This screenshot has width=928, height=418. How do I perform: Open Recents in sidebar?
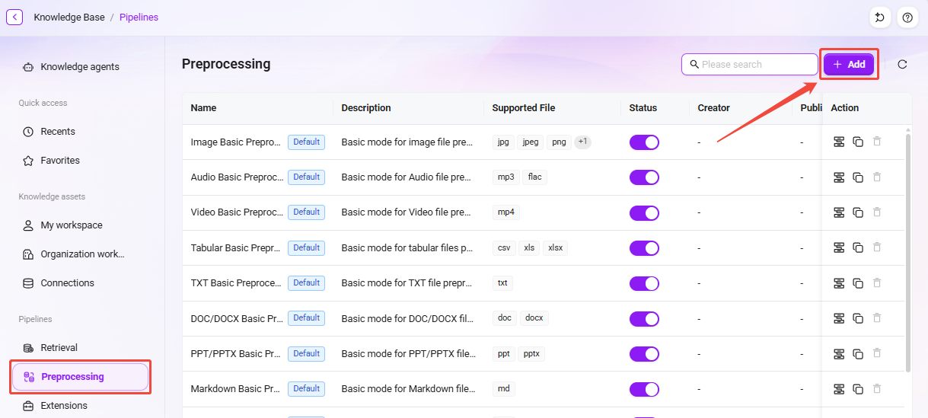[80, 132]
